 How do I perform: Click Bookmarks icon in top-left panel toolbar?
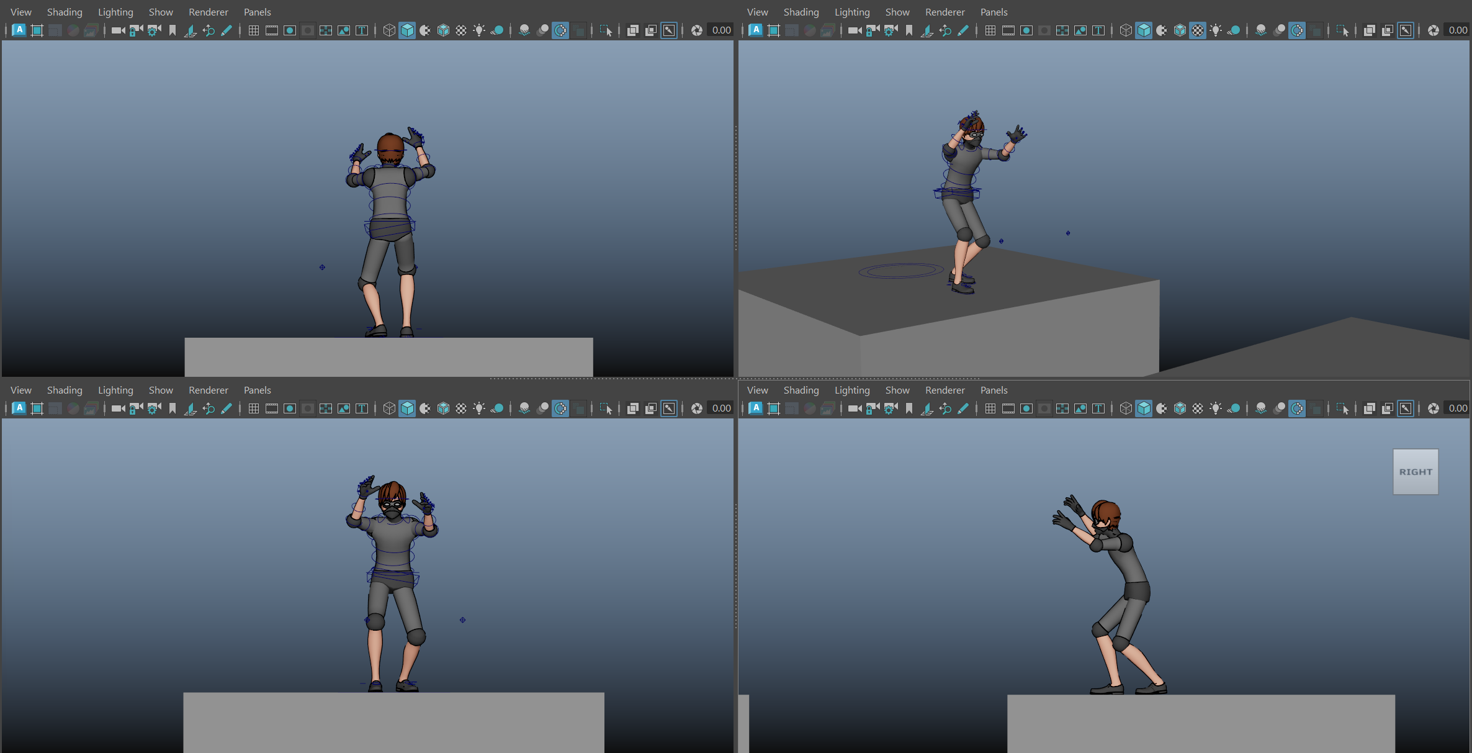172,30
